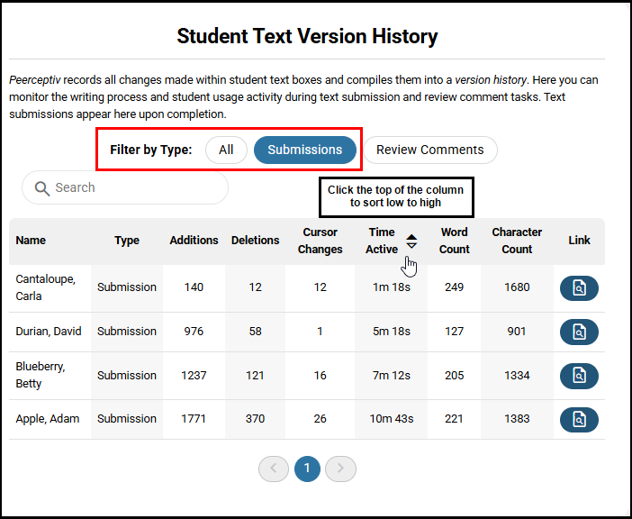
Task: Click the 10m 43s time active cell
Action: coord(392,419)
